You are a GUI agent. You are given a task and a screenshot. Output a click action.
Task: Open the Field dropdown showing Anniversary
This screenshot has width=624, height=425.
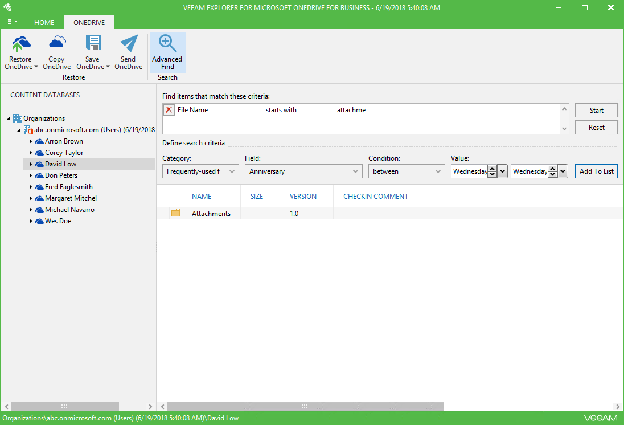click(303, 171)
